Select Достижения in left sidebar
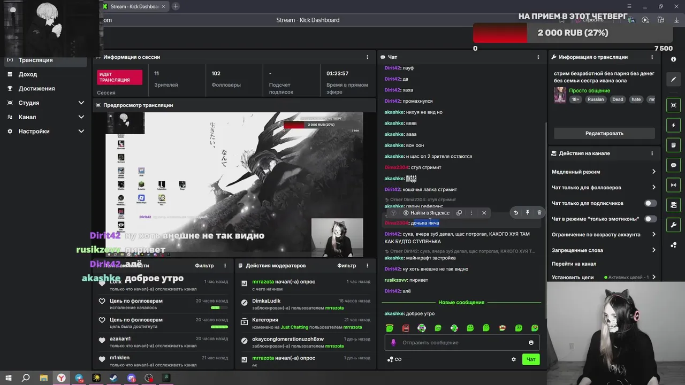 pos(36,89)
